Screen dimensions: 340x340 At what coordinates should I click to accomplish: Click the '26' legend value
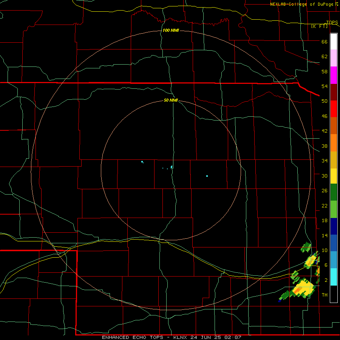(x=325, y=191)
